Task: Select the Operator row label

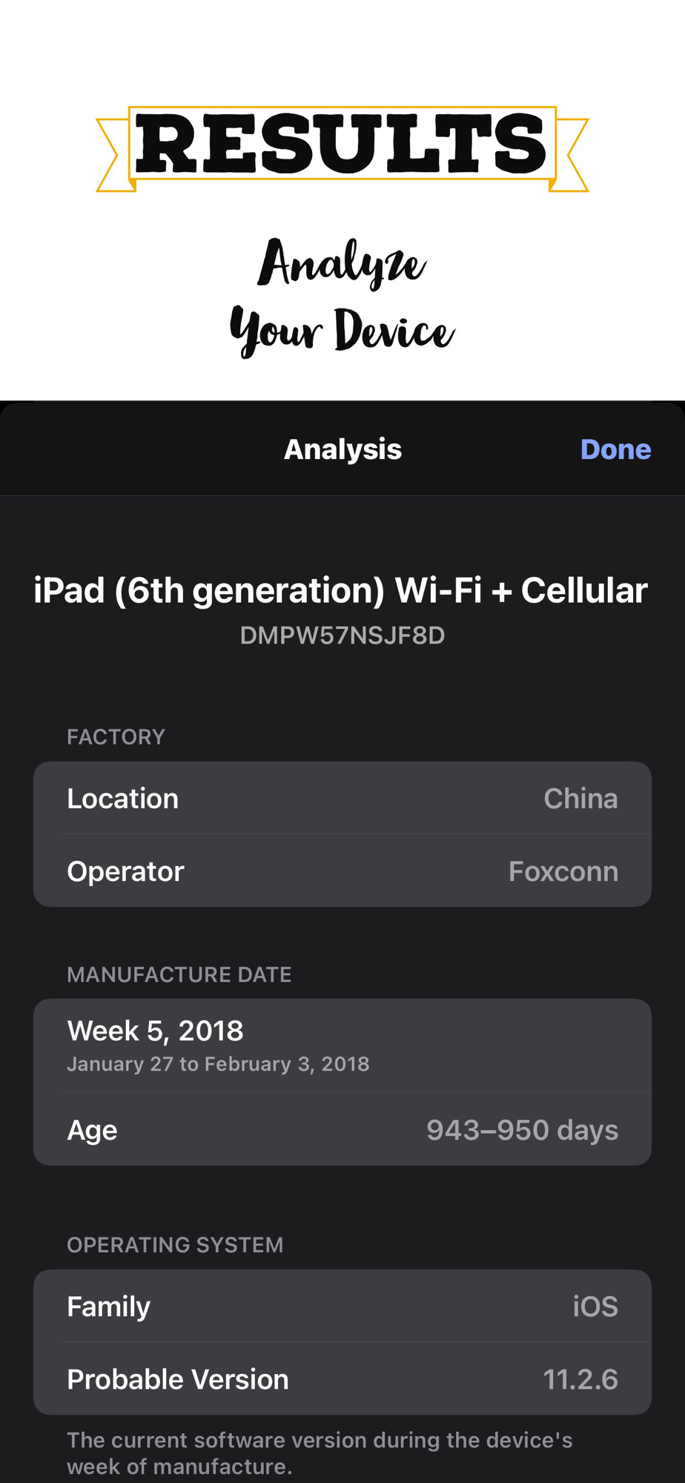Action: (125, 871)
